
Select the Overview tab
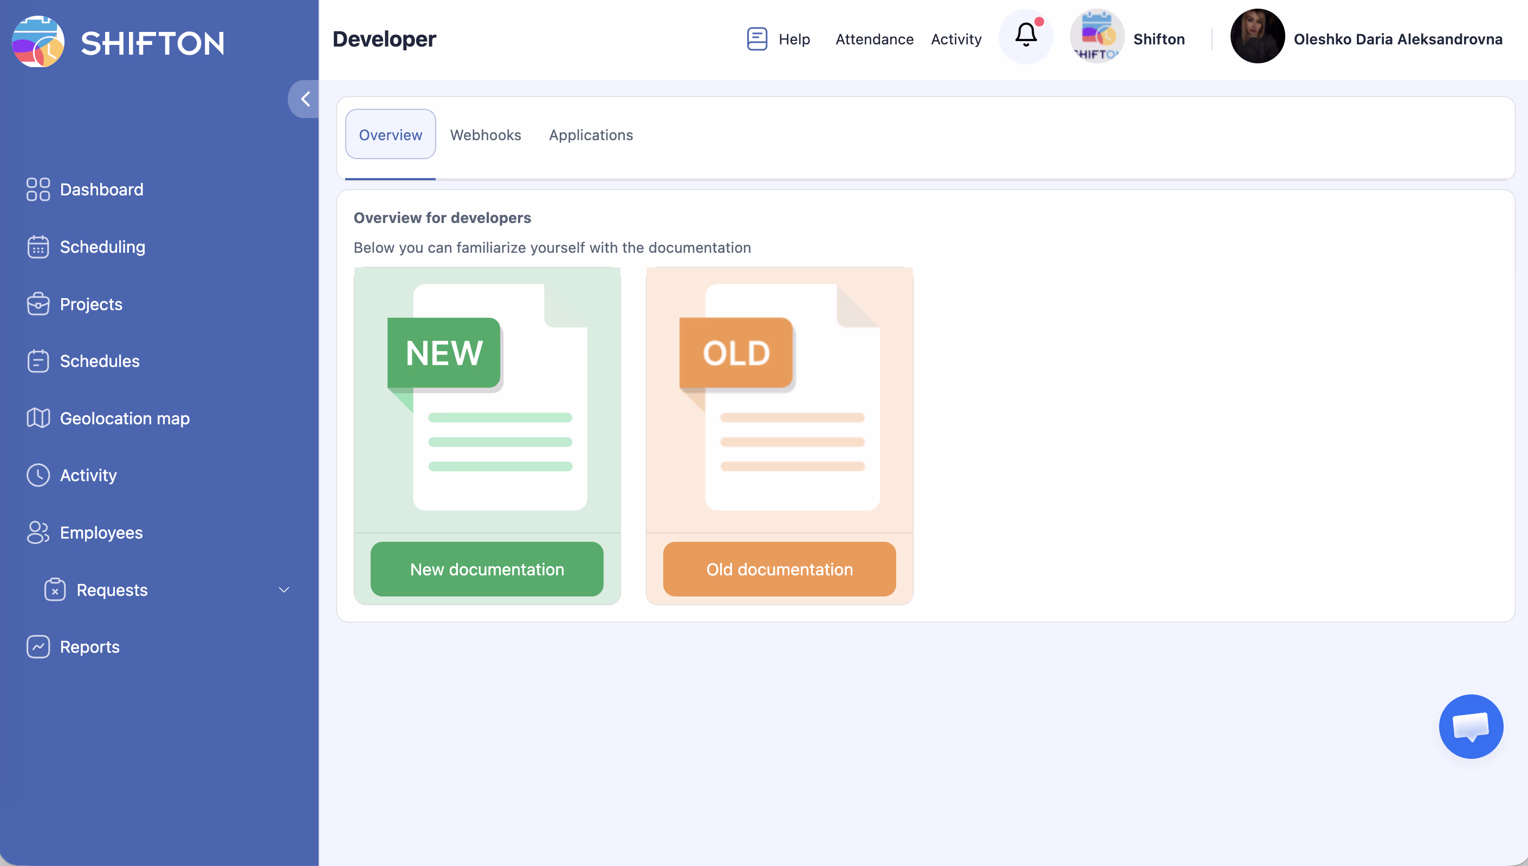tap(391, 135)
